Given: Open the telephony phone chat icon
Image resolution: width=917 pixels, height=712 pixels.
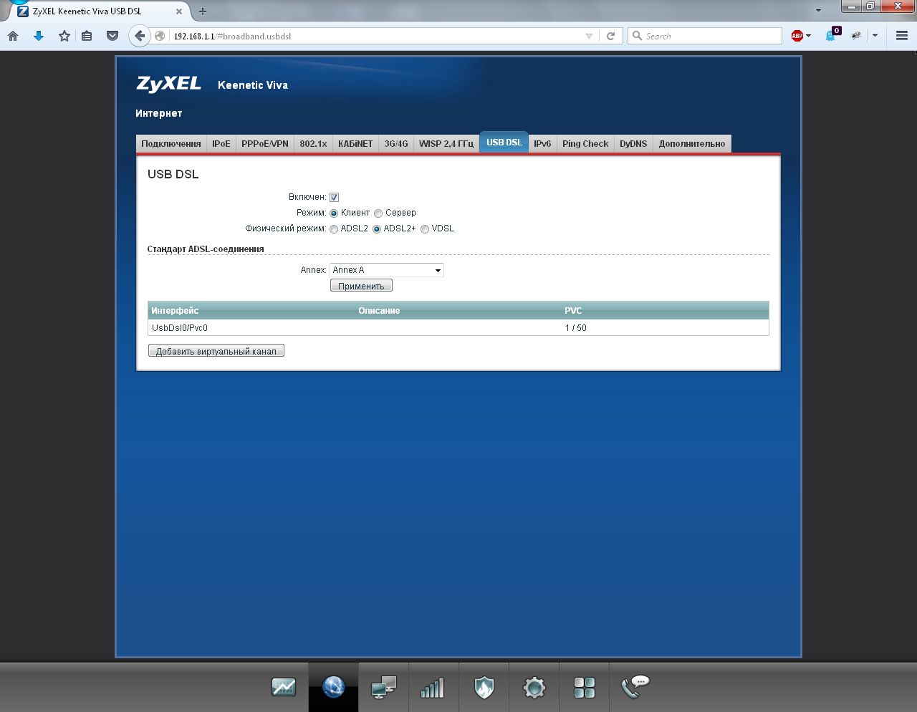Looking at the screenshot, I should (635, 686).
